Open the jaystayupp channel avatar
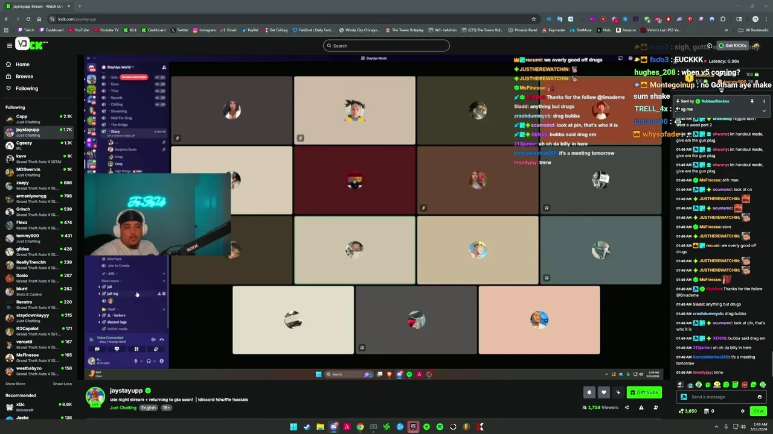This screenshot has width=773, height=434. coord(95,397)
